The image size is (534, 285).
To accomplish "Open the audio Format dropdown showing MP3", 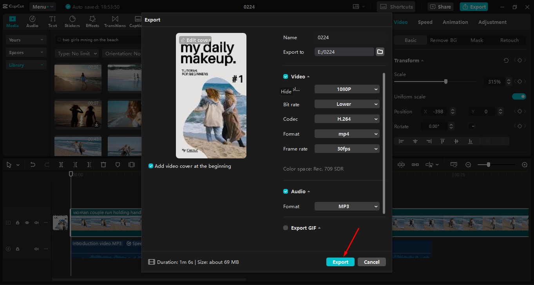I will pos(347,206).
